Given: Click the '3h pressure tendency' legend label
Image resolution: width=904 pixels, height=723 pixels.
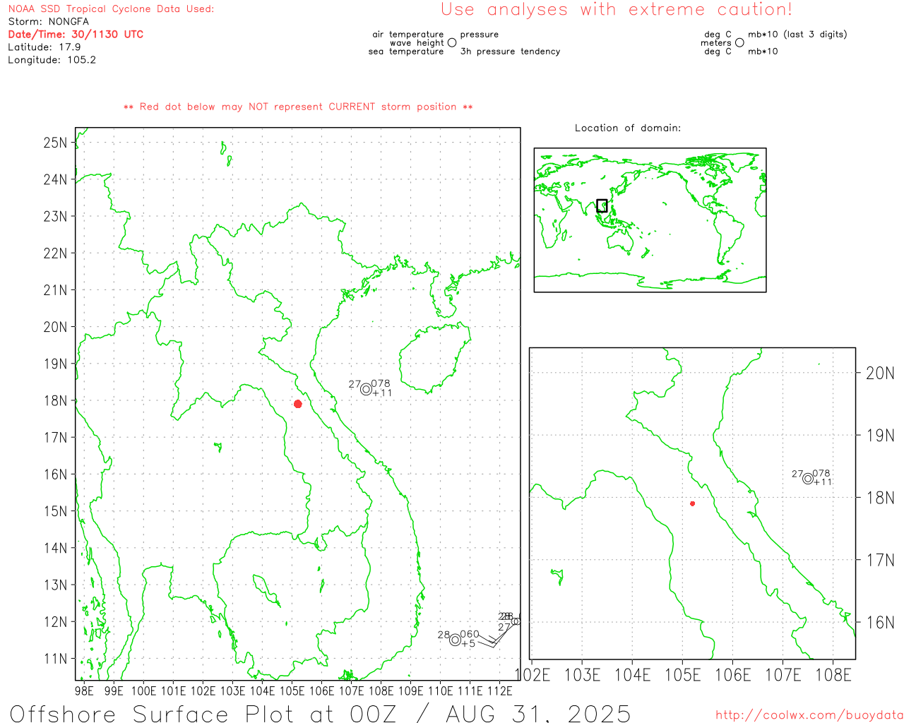Looking at the screenshot, I should 510,52.
